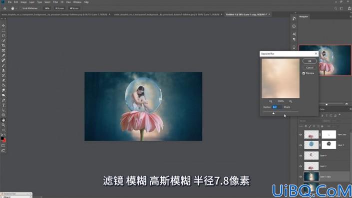Click the share icon at top right

(350, 8)
